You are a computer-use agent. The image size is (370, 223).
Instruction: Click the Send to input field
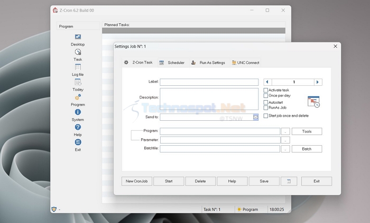coord(207,117)
